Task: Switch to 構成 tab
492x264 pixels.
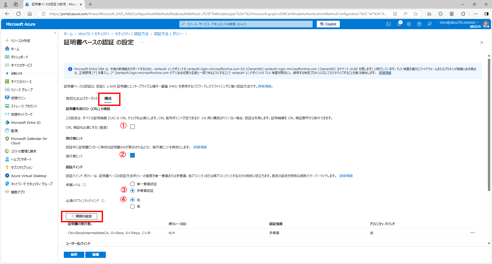Action: [108, 98]
